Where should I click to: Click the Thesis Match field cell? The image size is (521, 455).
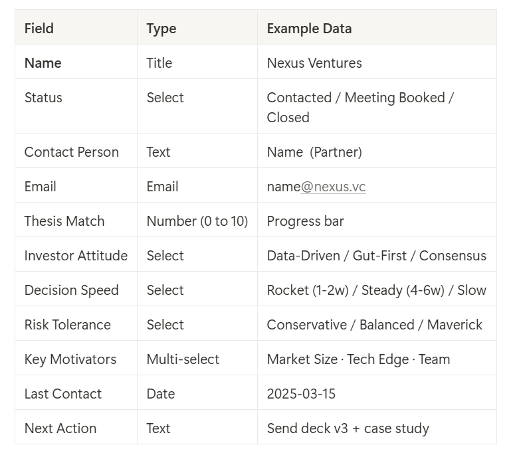coord(64,221)
